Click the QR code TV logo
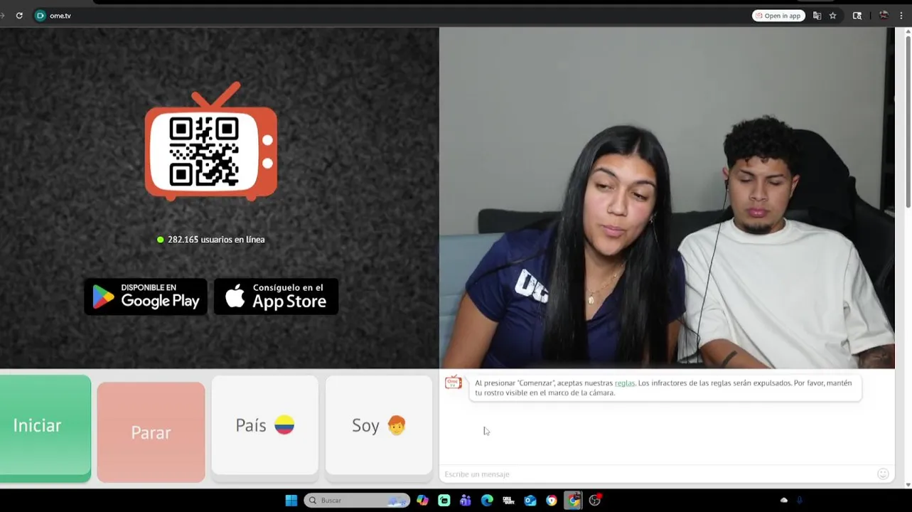The height and width of the screenshot is (512, 912). 211,142
